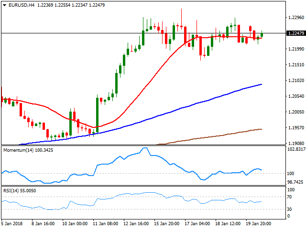Select the 1.21510 price axis label

pyautogui.click(x=296, y=65)
